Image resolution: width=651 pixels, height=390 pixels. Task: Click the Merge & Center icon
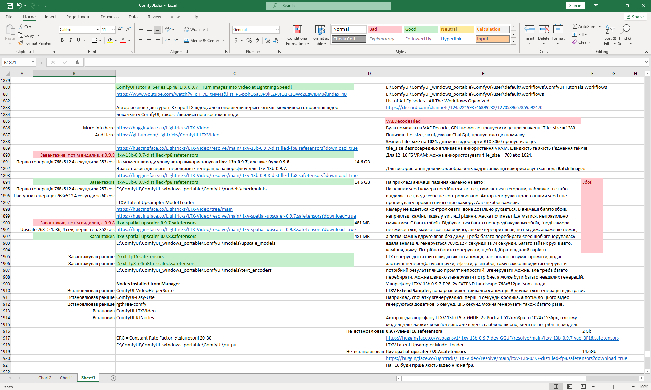click(186, 40)
